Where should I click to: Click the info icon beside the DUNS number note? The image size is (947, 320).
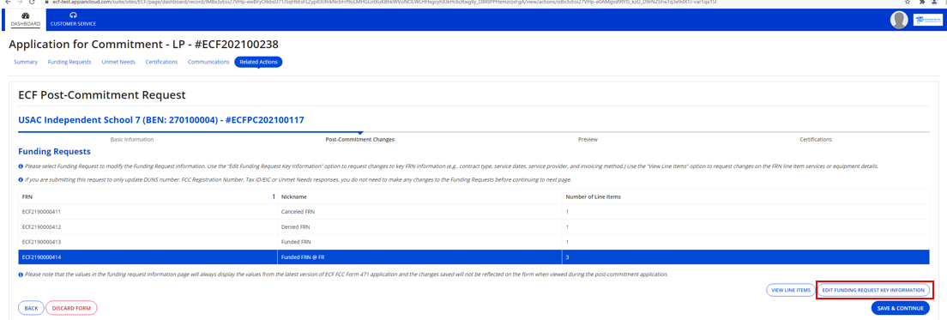pos(21,180)
